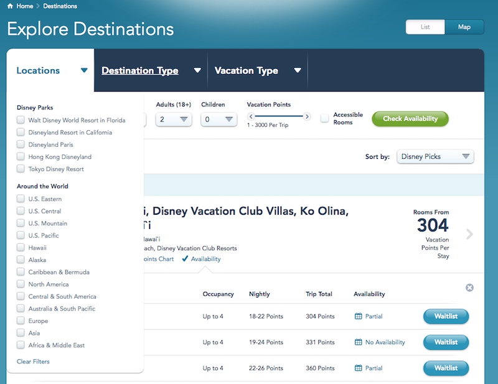498x384 pixels.
Task: Toggle the Accessible Rooms checkbox
Action: 324,118
